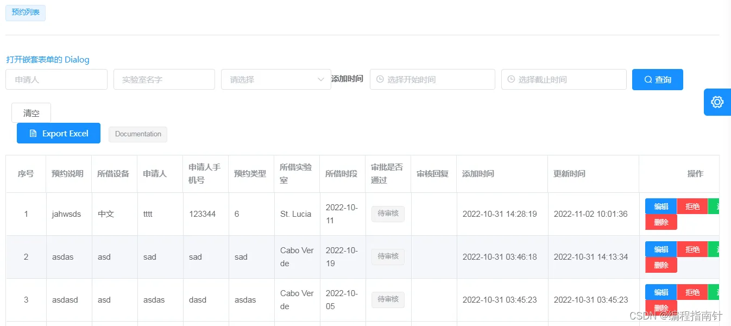The height and width of the screenshot is (326, 731).
Task: Click the settings gear icon
Action: (717, 102)
